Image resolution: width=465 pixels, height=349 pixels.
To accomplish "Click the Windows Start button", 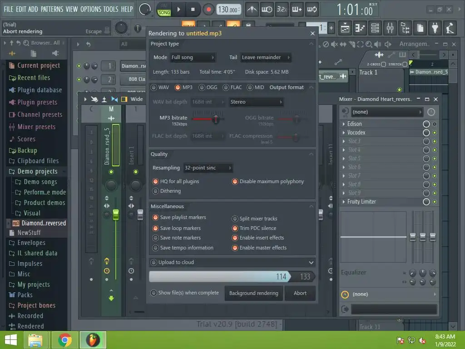I will [x=11, y=340].
